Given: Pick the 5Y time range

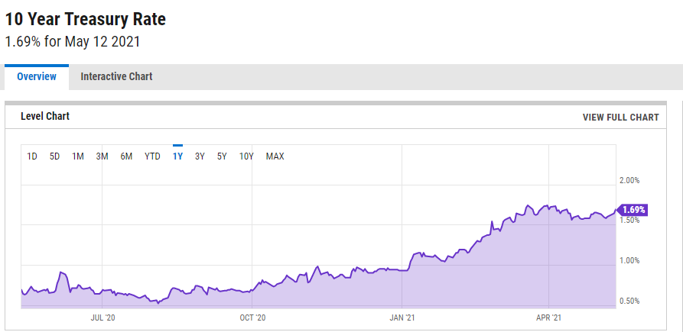Looking at the screenshot, I should point(222,156).
